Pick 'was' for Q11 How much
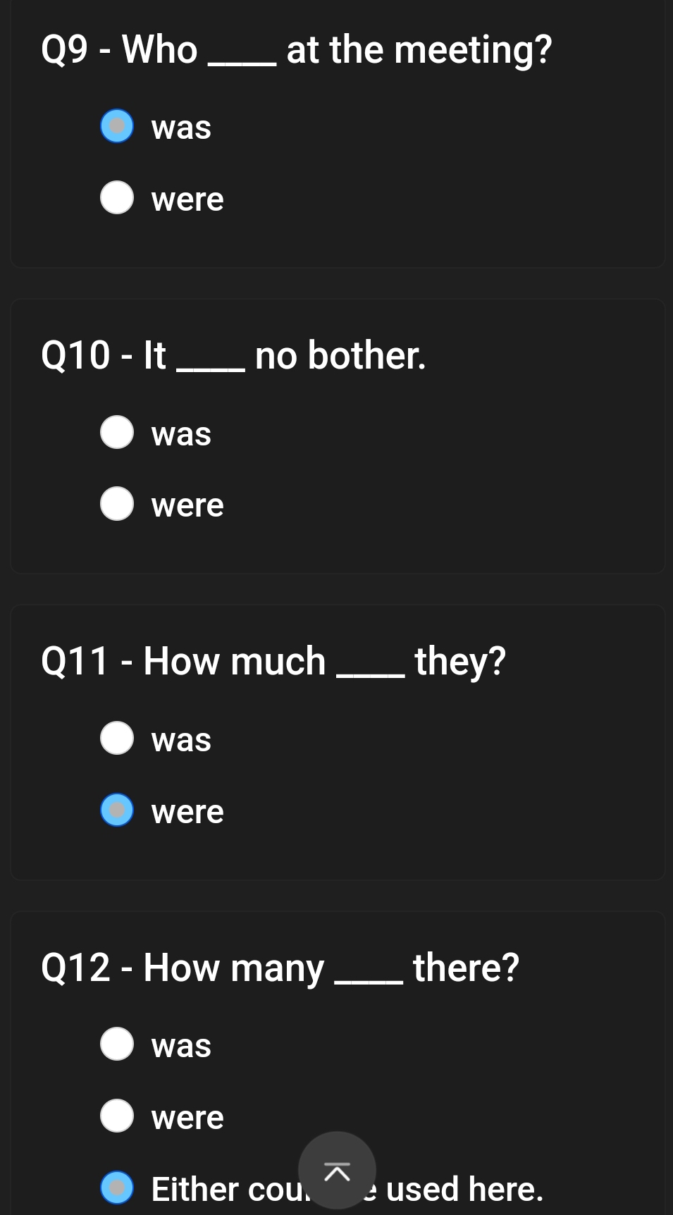 (117, 738)
